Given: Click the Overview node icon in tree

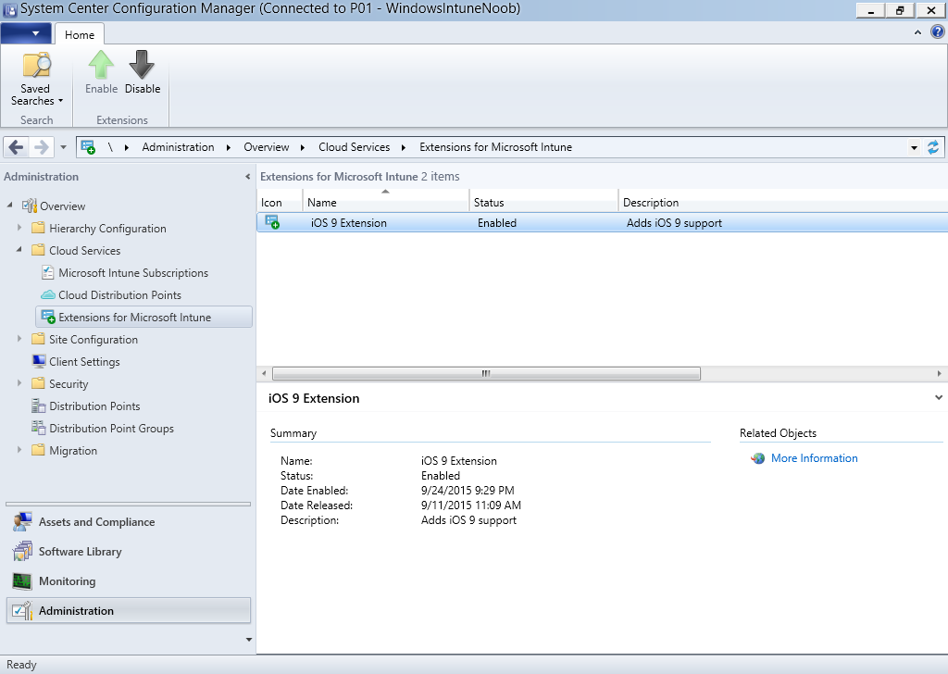Looking at the screenshot, I should point(30,206).
